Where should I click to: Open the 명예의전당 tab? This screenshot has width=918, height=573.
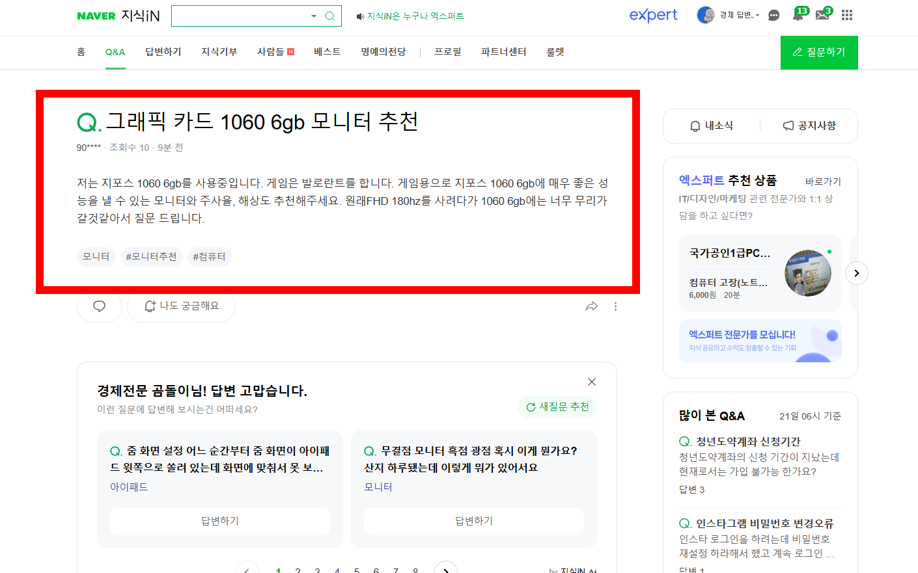383,52
